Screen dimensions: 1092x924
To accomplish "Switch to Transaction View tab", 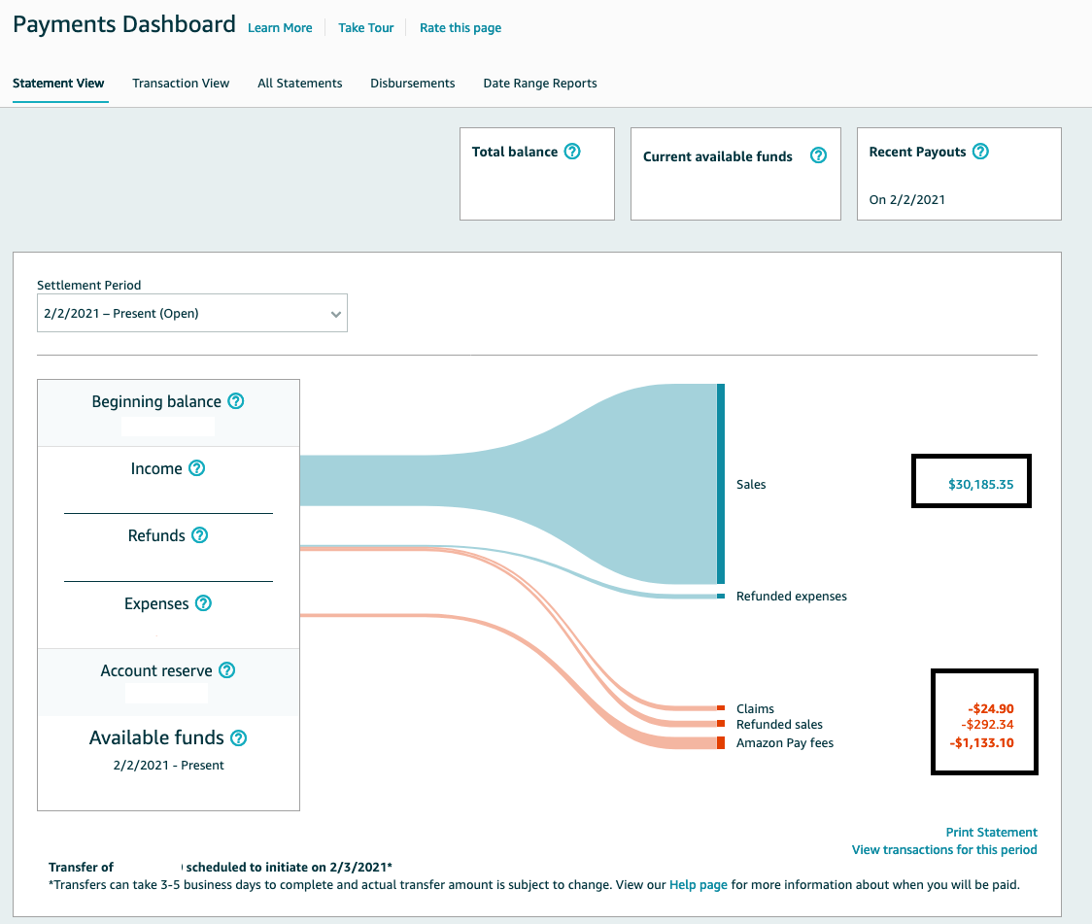I will click(x=181, y=84).
